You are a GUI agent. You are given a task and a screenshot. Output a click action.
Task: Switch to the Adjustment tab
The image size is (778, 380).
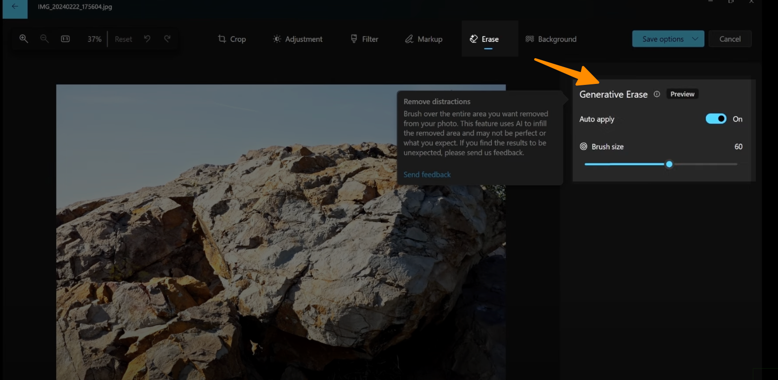point(298,39)
